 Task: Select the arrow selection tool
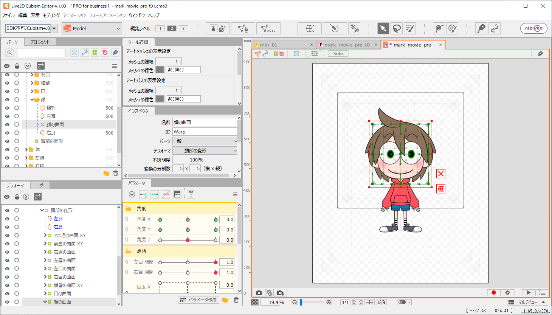383,28
